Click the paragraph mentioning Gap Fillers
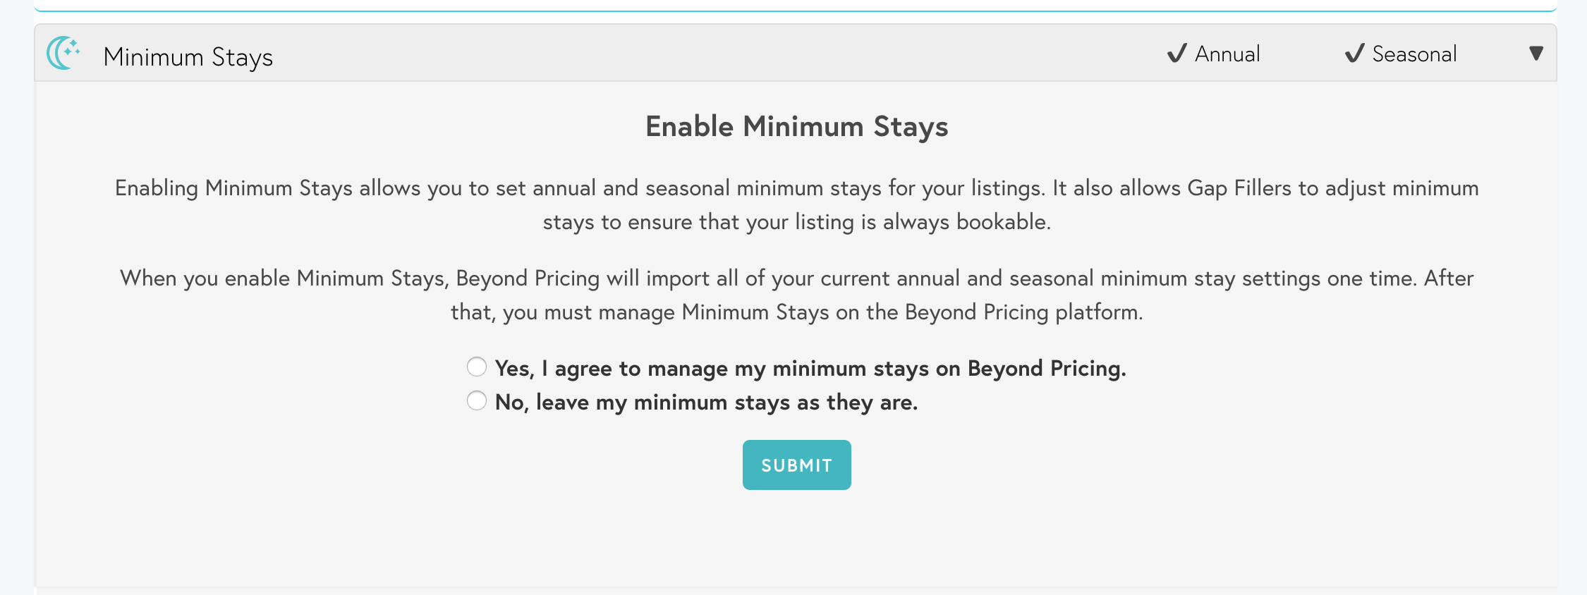The height and width of the screenshot is (595, 1587). pyautogui.click(x=796, y=204)
